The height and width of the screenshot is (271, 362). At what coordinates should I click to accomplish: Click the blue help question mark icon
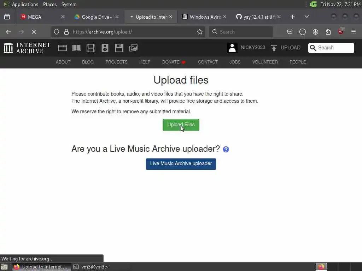tap(226, 149)
